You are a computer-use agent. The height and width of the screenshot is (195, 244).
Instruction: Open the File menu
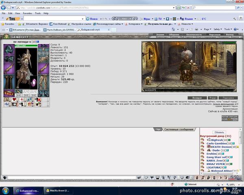coord(3,13)
